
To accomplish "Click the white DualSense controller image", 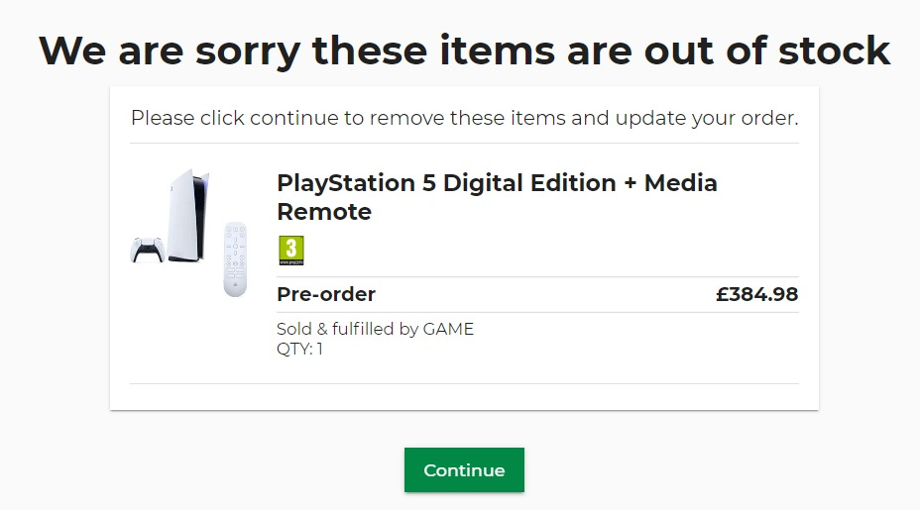I will (x=147, y=250).
